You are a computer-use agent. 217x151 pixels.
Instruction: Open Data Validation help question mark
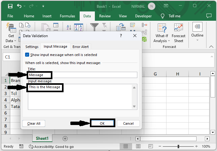[x=121, y=36]
